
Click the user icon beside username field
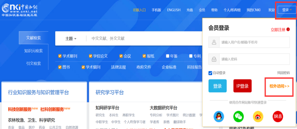(x=214, y=42)
